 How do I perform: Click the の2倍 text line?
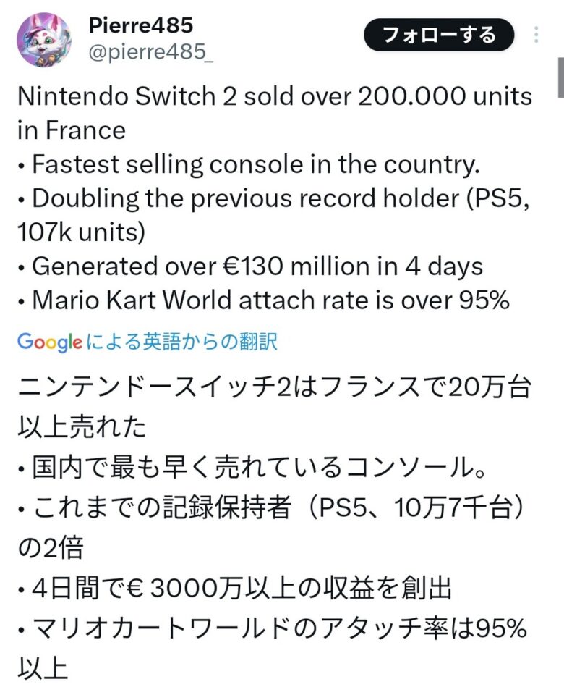pyautogui.click(x=50, y=547)
